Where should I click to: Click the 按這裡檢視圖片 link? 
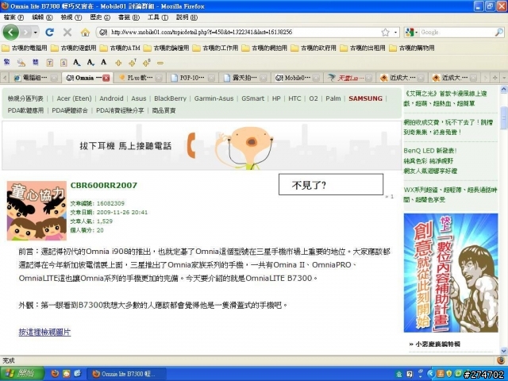coord(44,332)
